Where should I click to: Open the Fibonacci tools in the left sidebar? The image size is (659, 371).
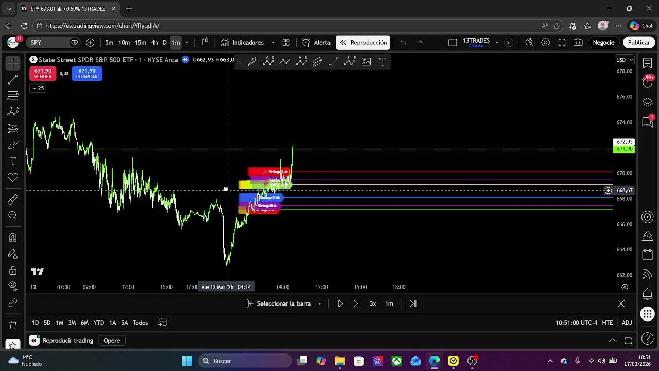pos(13,96)
